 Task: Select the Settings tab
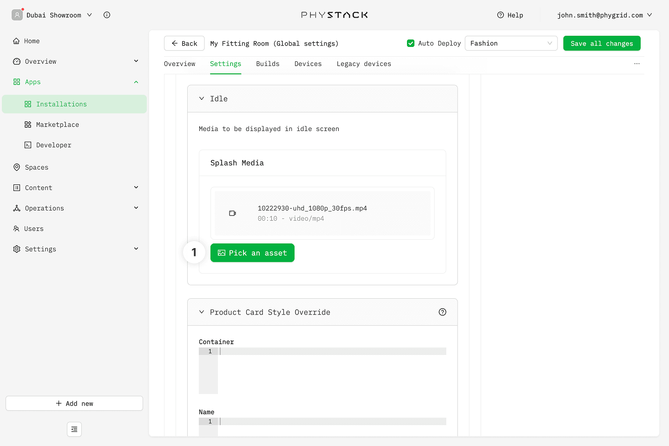tap(225, 64)
